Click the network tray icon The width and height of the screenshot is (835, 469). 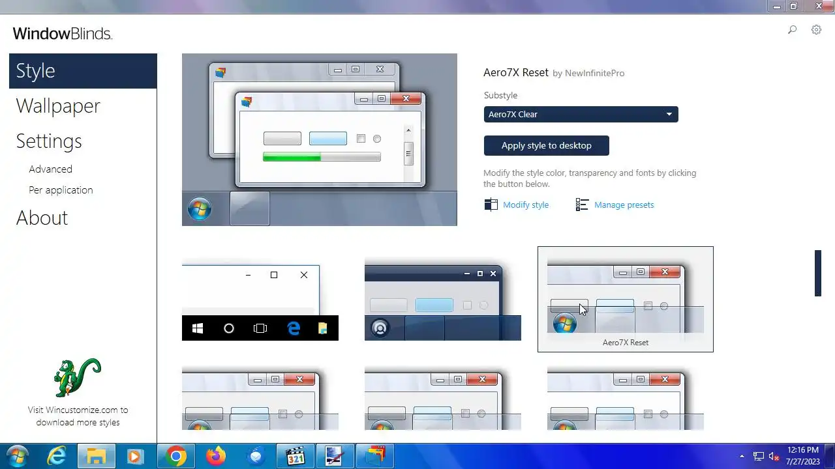pos(759,457)
